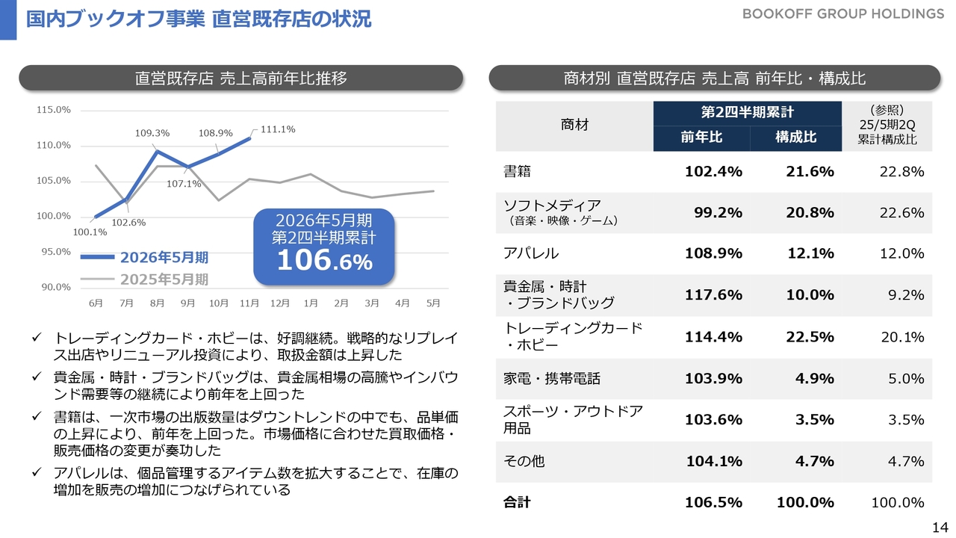Screen dimensions: 956x538
Task: Click the checkmark beside the トレーディングカード・ホビー bullet
Action: coord(37,338)
